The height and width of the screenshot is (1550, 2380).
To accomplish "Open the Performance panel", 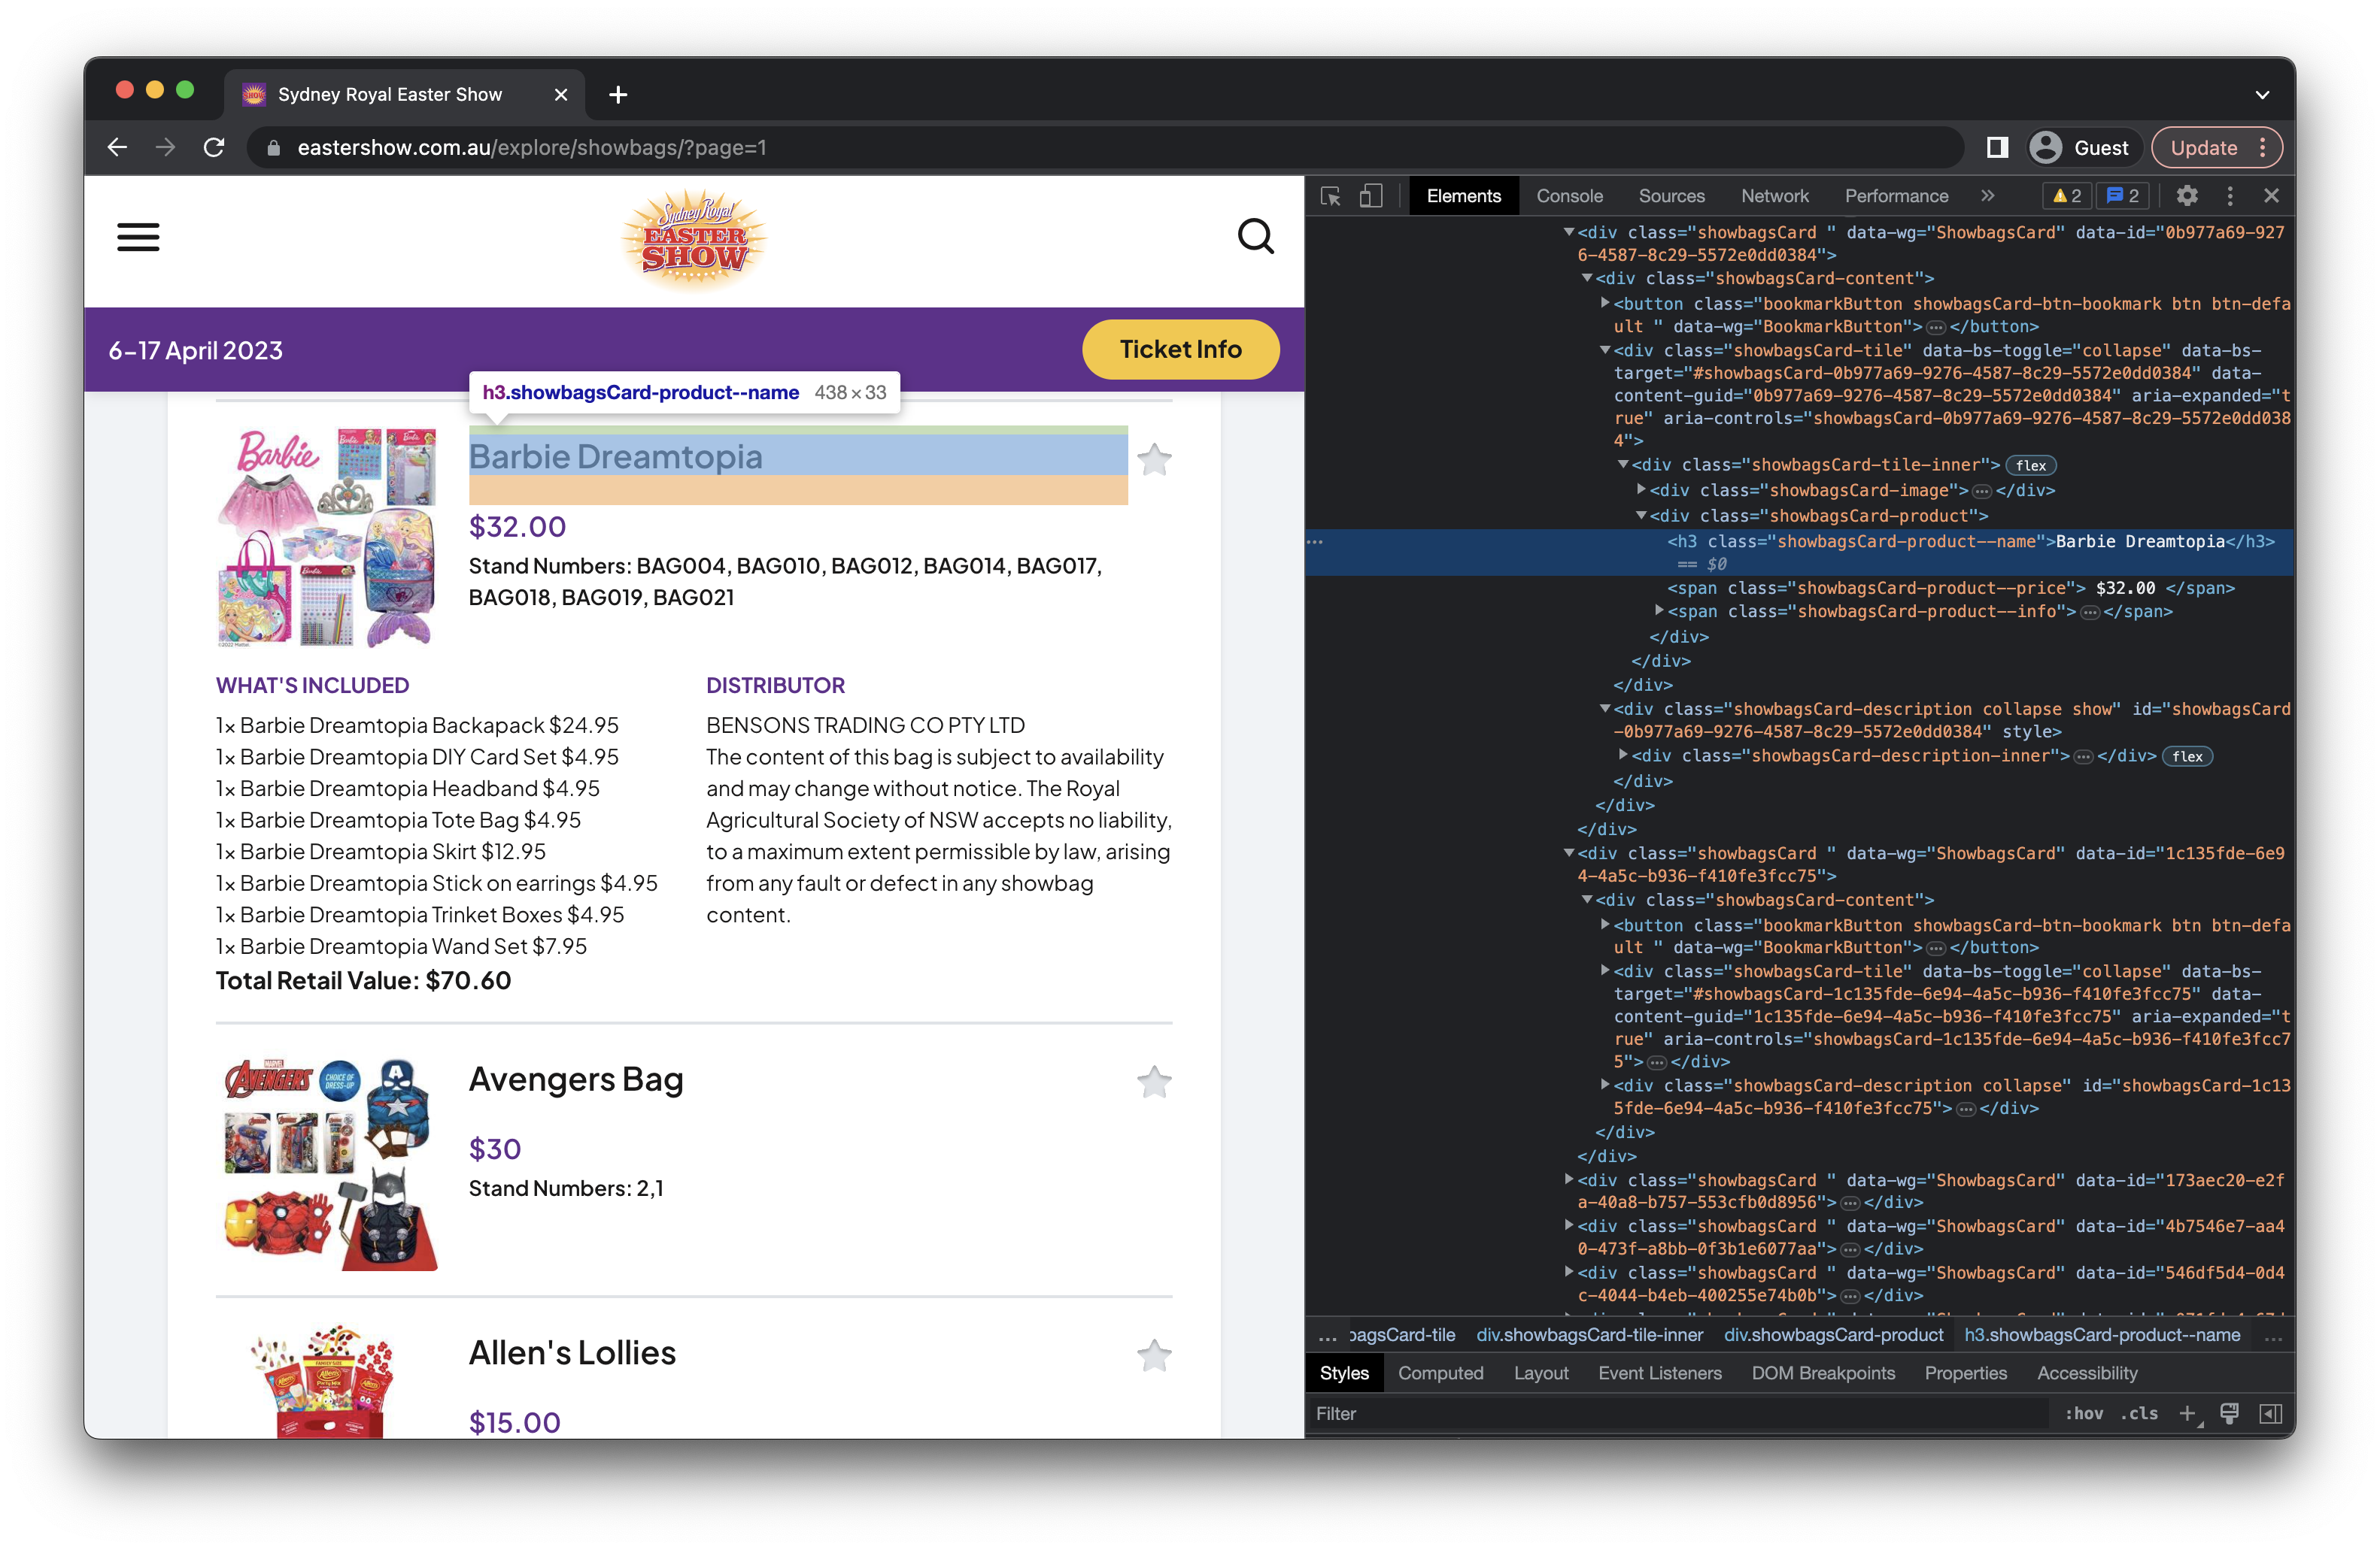I will 1896,196.
